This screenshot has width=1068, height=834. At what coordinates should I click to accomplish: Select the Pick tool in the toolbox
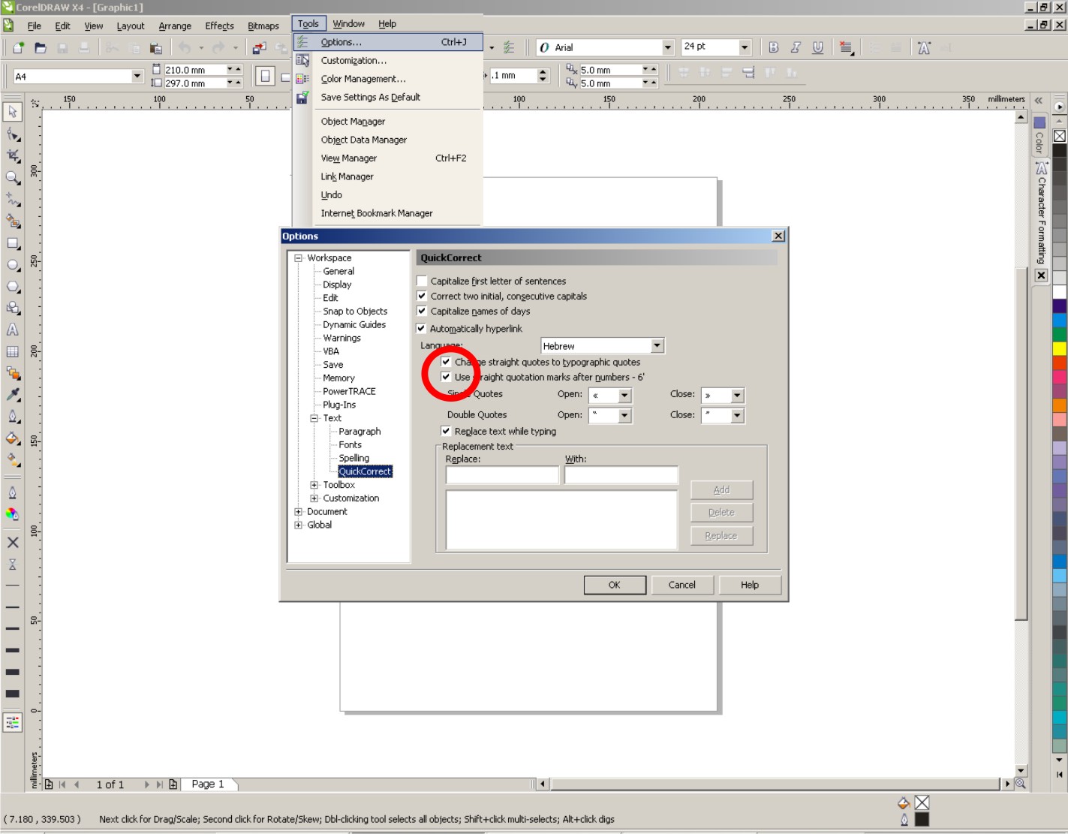pyautogui.click(x=13, y=112)
